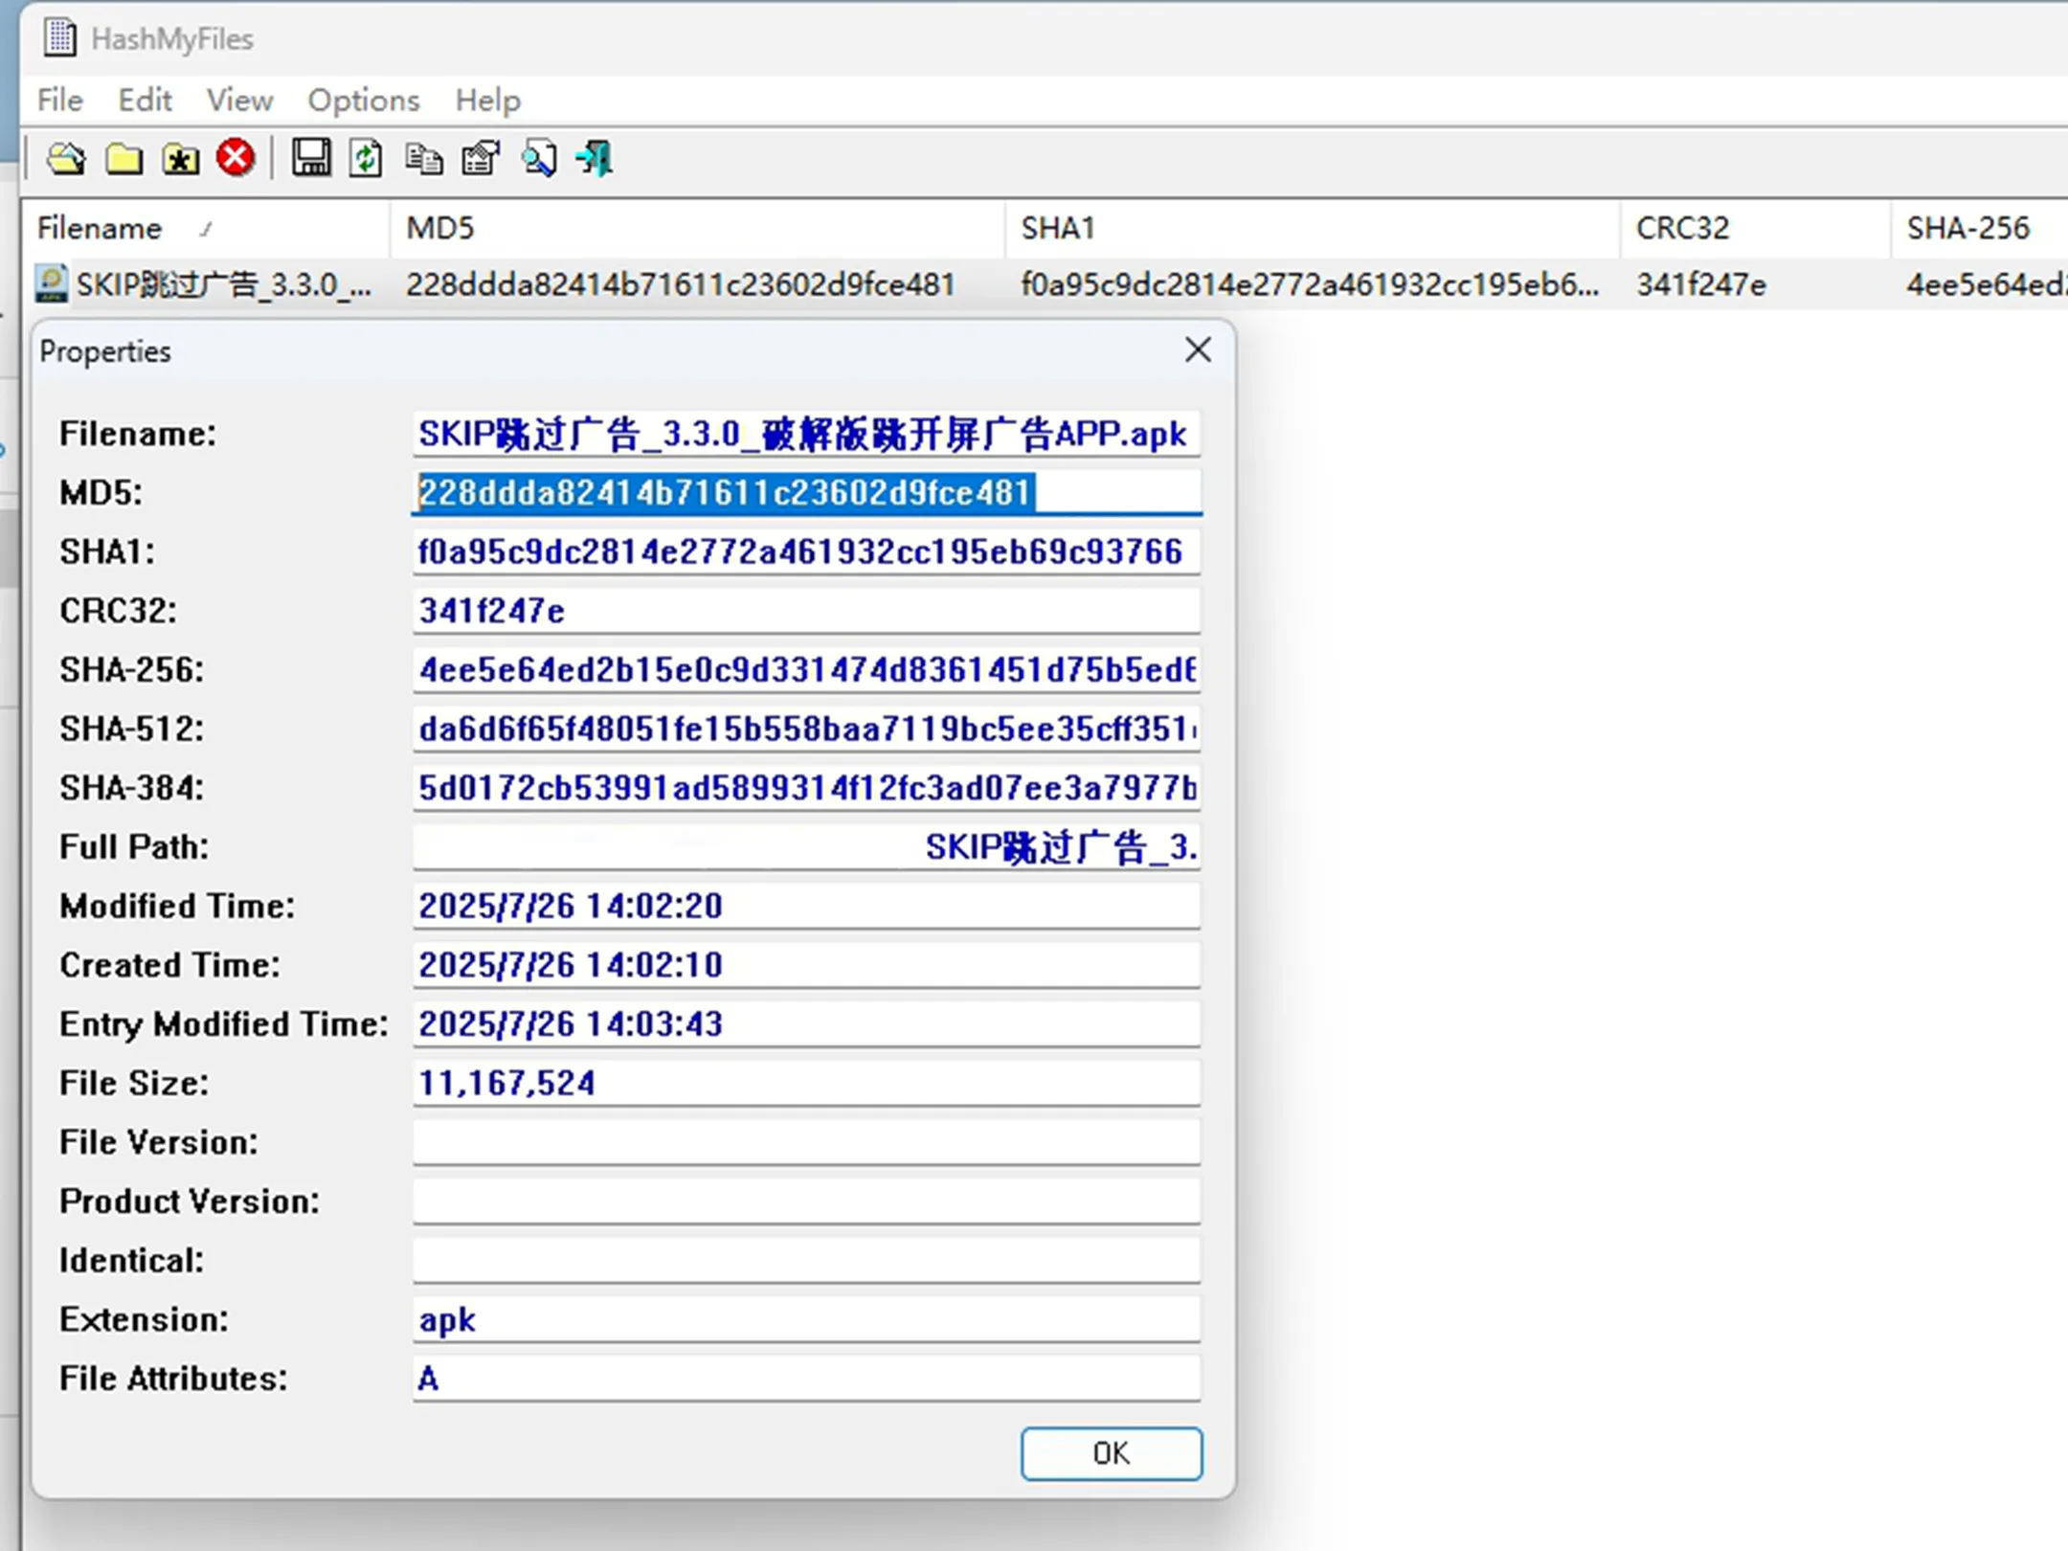Screen dimensions: 2068x1551
Task: Click the CRC32 field showing 341f247e
Action: click(806, 611)
